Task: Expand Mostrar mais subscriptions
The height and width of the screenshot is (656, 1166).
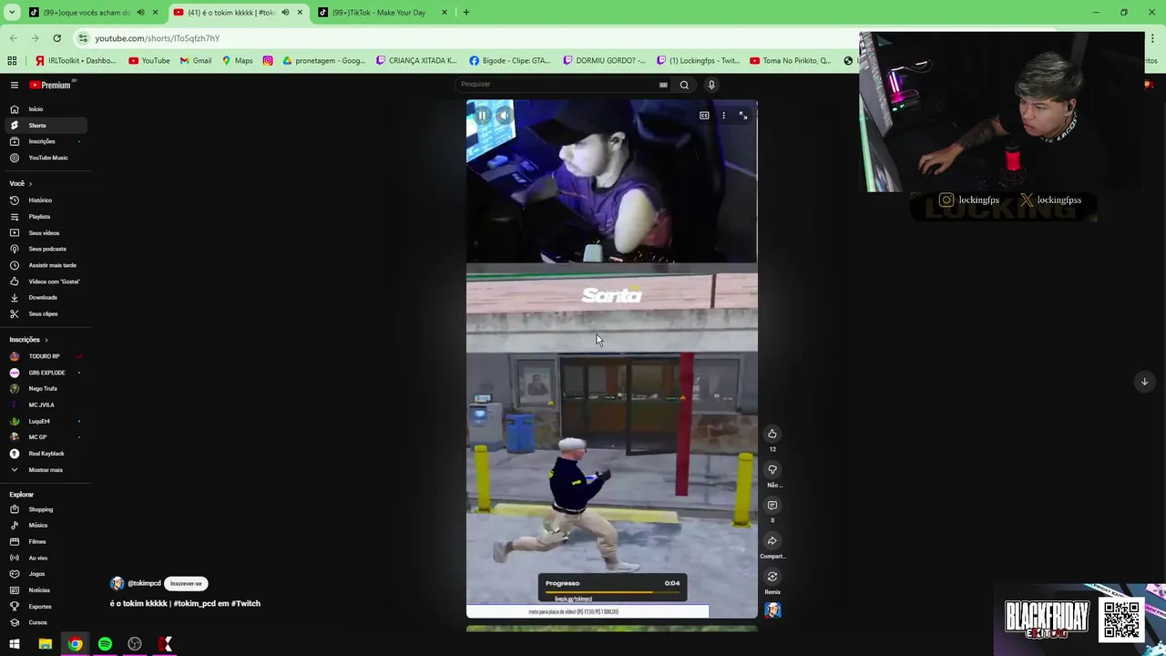Action: point(44,470)
